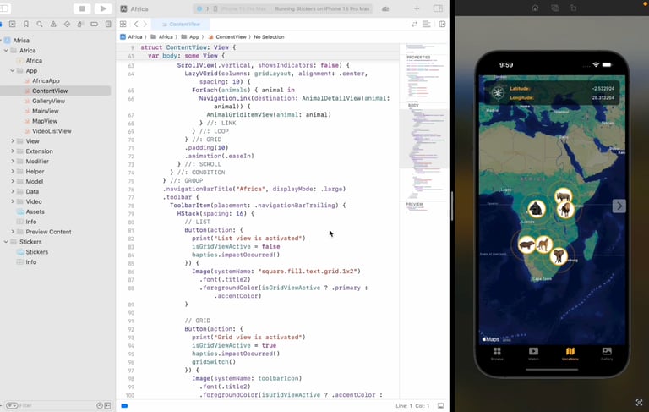Viewport: 649px width, 412px height.
Task: Stop the running Xcode scheme
Action: 82,8
